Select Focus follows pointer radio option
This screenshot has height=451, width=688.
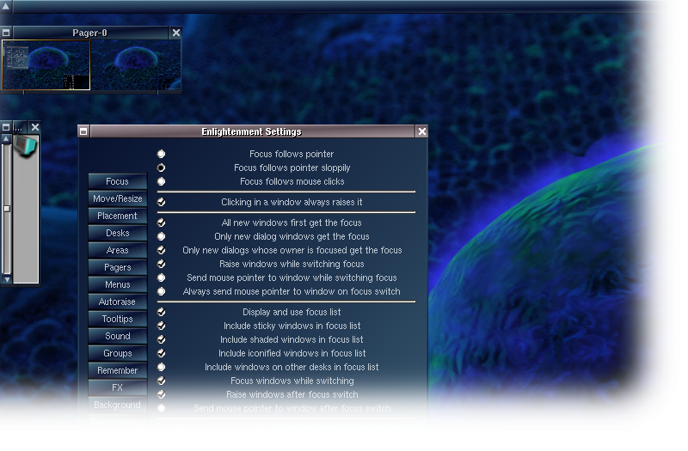coord(162,154)
